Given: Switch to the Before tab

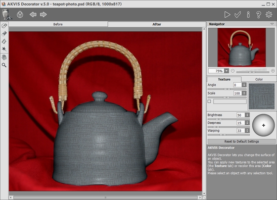Looking at the screenshot, I should coord(58,24).
